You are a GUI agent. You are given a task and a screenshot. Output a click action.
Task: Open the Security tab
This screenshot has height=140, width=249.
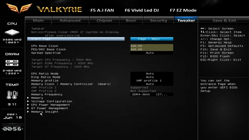pyautogui.click(x=158, y=20)
